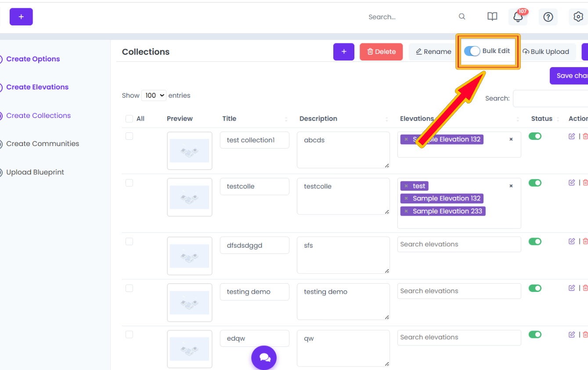Click the purple add collection plus button
Image resolution: width=588 pixels, height=370 pixels.
[x=344, y=51]
